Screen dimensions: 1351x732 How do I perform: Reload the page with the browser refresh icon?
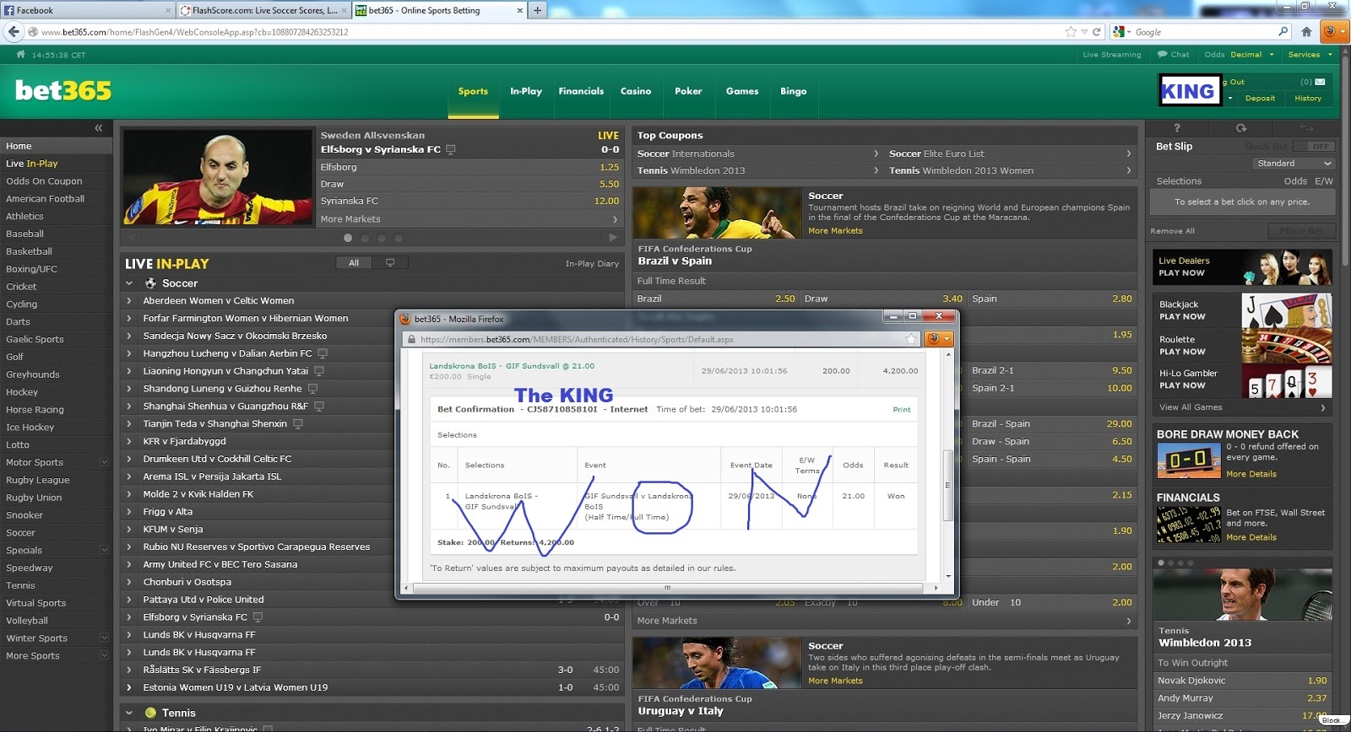[1097, 32]
